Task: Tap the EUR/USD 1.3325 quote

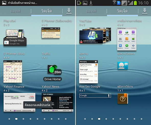Action: click(27, 97)
